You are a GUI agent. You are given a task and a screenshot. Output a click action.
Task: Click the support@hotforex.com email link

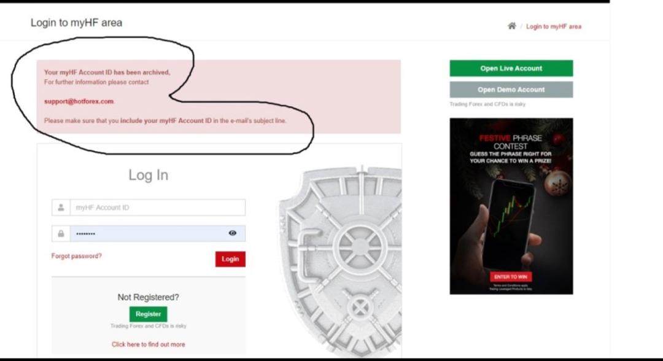click(79, 101)
